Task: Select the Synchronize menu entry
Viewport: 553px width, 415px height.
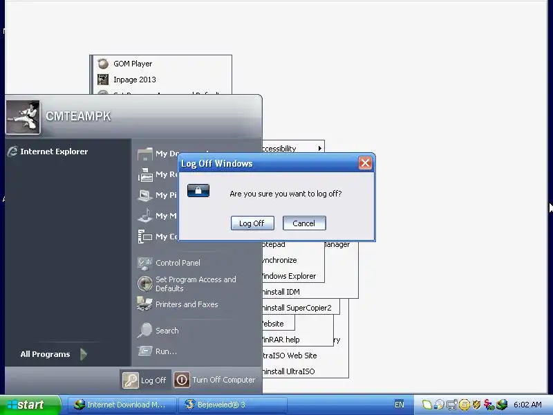Action: click(280, 260)
